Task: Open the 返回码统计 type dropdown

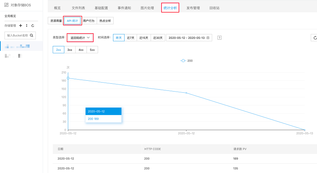Action: click(x=80, y=38)
